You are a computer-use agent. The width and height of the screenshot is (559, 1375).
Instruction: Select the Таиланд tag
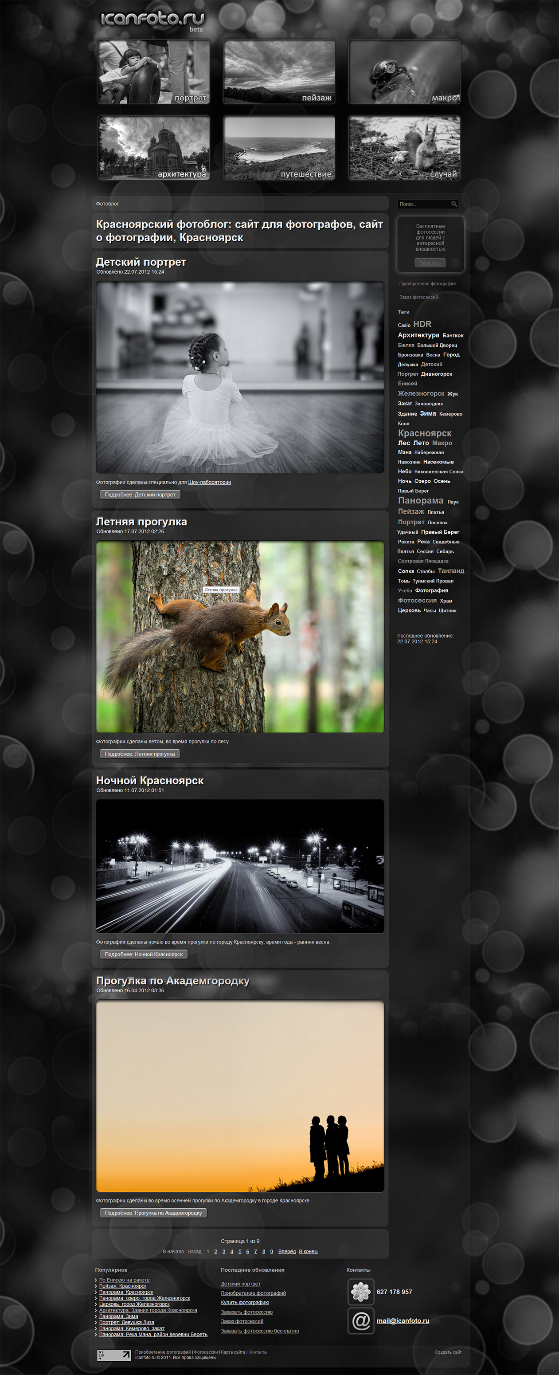(451, 571)
